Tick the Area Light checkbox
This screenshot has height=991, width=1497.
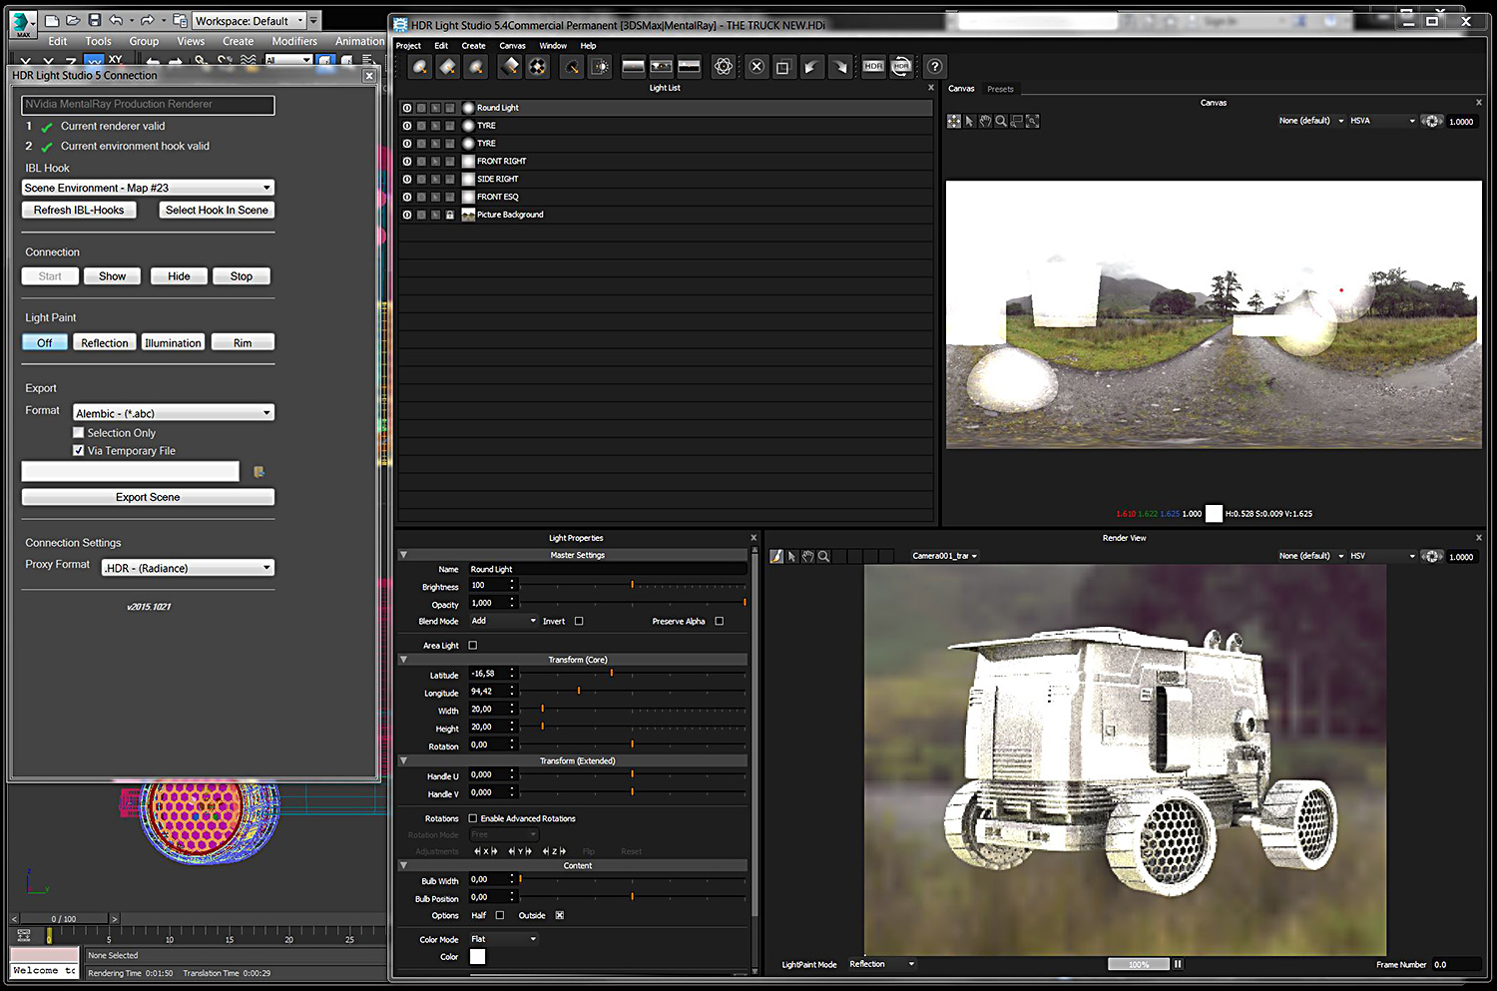pos(473,646)
